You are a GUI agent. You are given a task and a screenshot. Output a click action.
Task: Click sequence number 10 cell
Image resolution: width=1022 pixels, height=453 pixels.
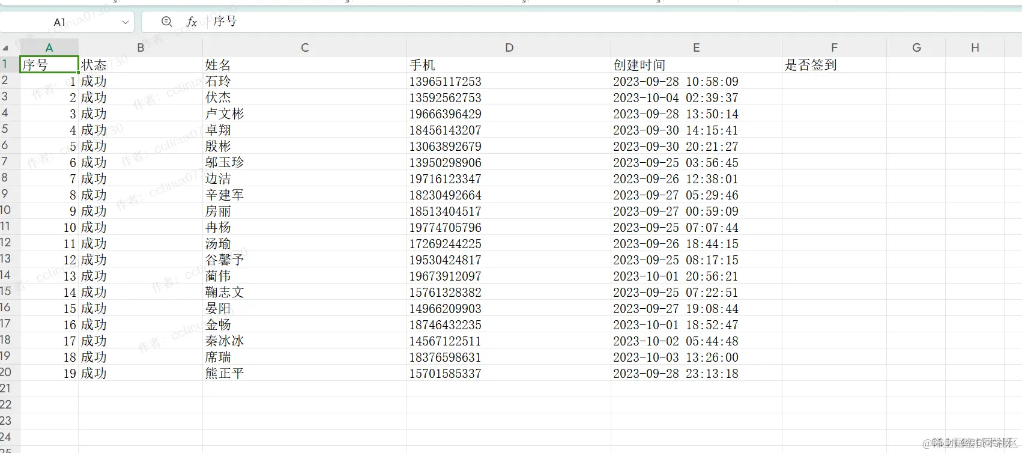[x=49, y=227]
